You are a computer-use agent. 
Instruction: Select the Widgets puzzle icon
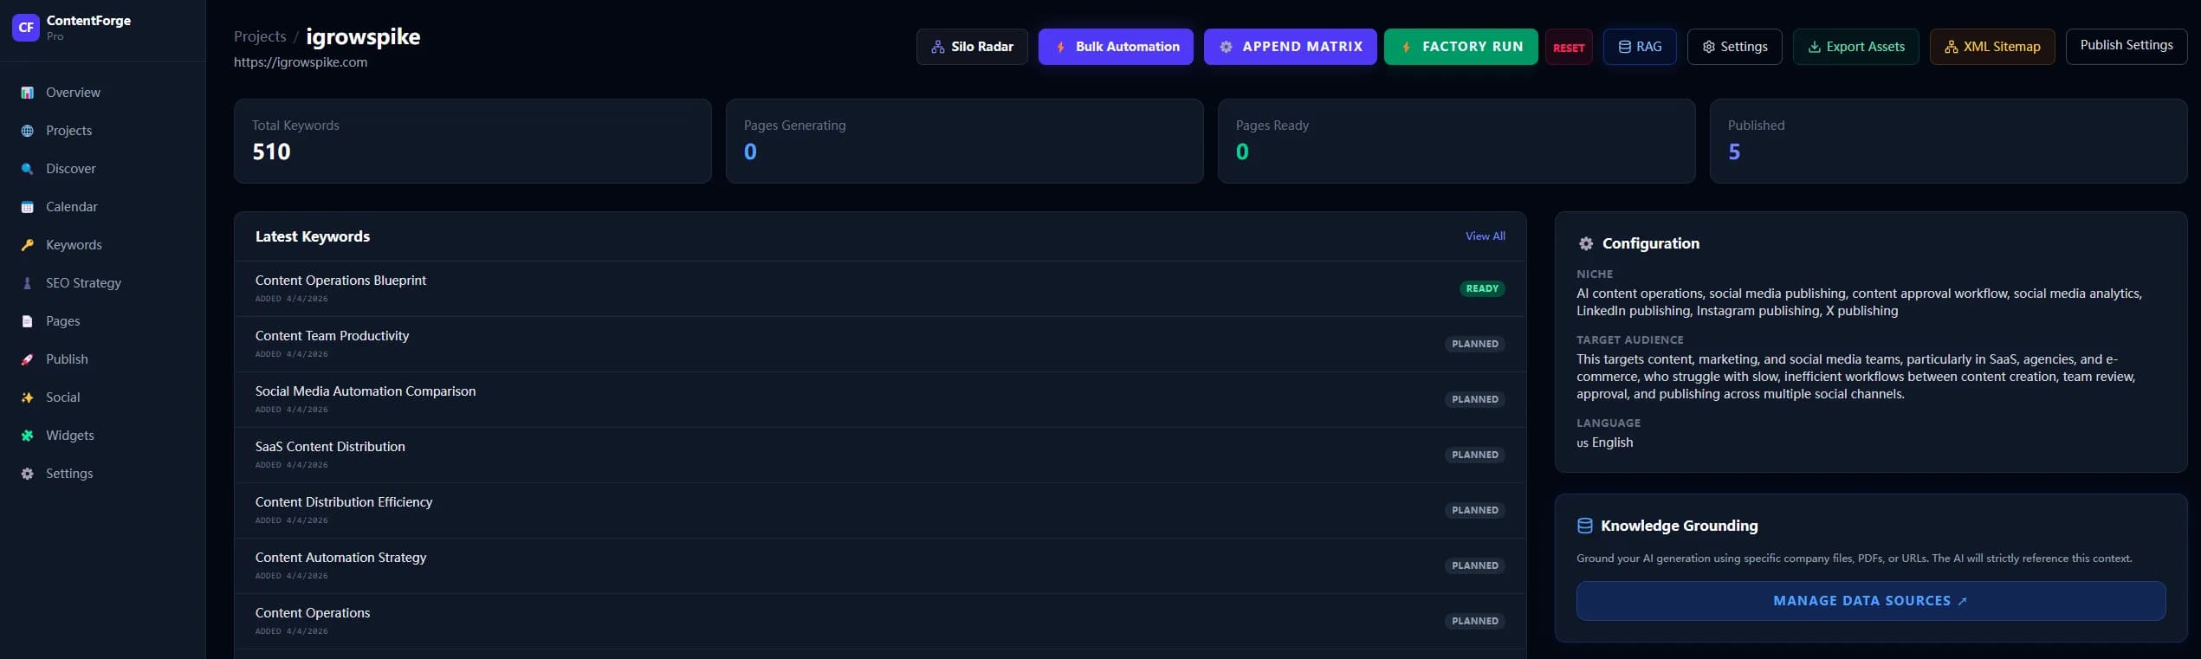pos(28,436)
